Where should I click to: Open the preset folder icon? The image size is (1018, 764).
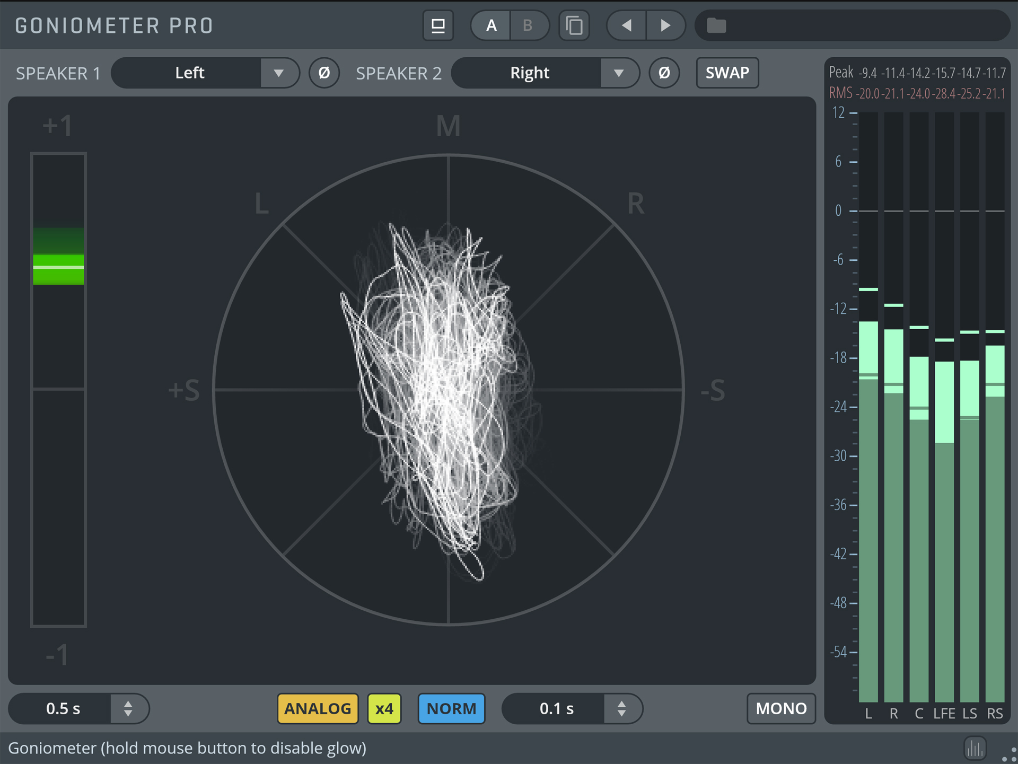pos(716,25)
